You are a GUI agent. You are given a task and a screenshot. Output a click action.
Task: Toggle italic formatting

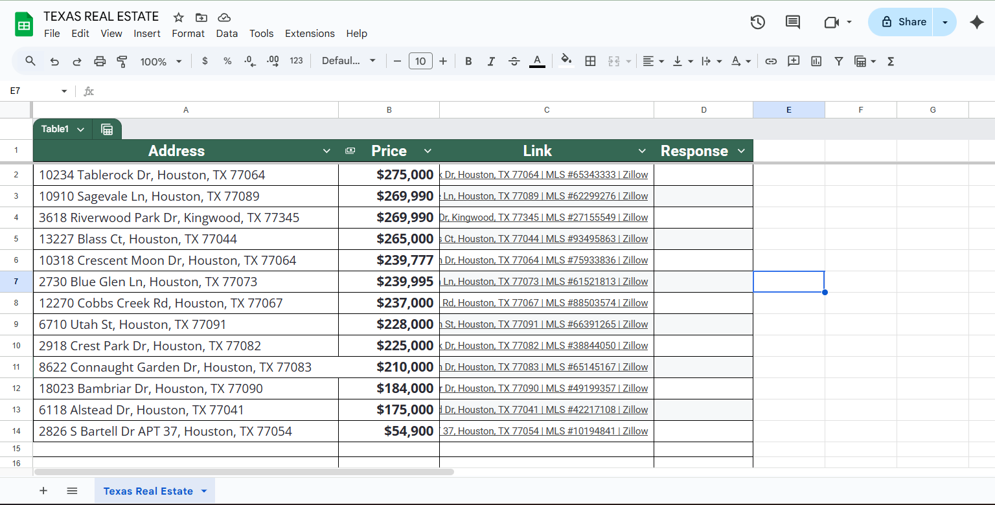(491, 61)
